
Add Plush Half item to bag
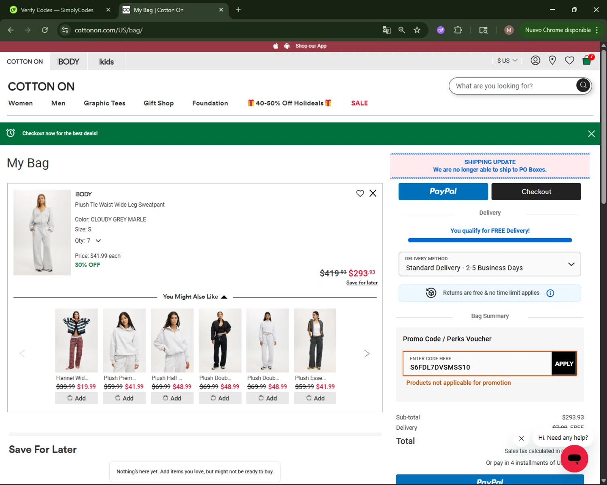172,398
